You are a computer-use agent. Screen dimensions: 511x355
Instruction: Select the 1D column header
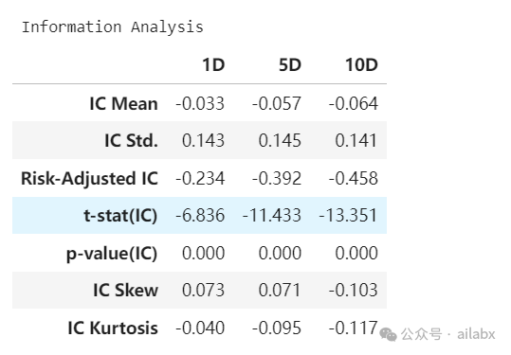[x=213, y=64]
